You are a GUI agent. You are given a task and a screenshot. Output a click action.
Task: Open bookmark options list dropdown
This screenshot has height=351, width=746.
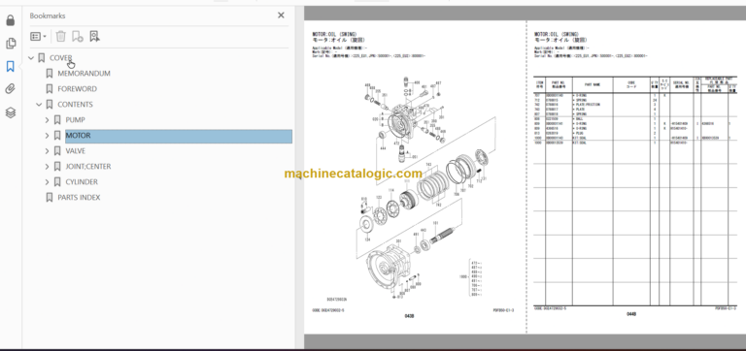coord(38,36)
